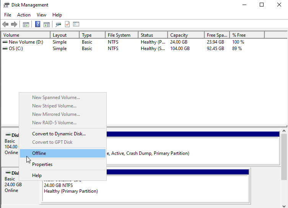Click the checklist settings toolbar icon

click(76, 24)
